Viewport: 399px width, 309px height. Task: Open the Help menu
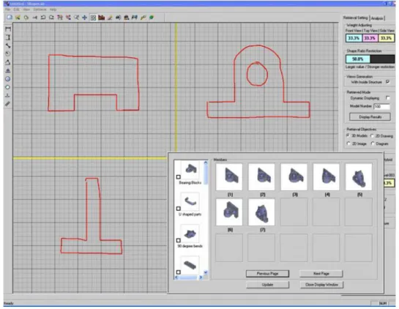53,10
